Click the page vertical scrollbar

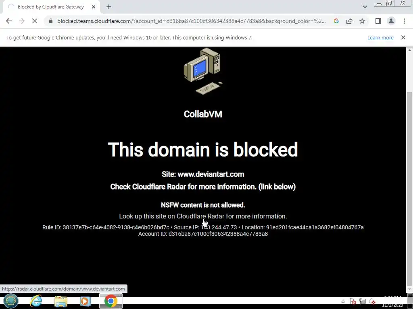click(x=409, y=189)
